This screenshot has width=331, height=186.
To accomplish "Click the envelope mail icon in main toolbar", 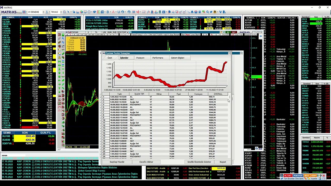I will (196, 12).
